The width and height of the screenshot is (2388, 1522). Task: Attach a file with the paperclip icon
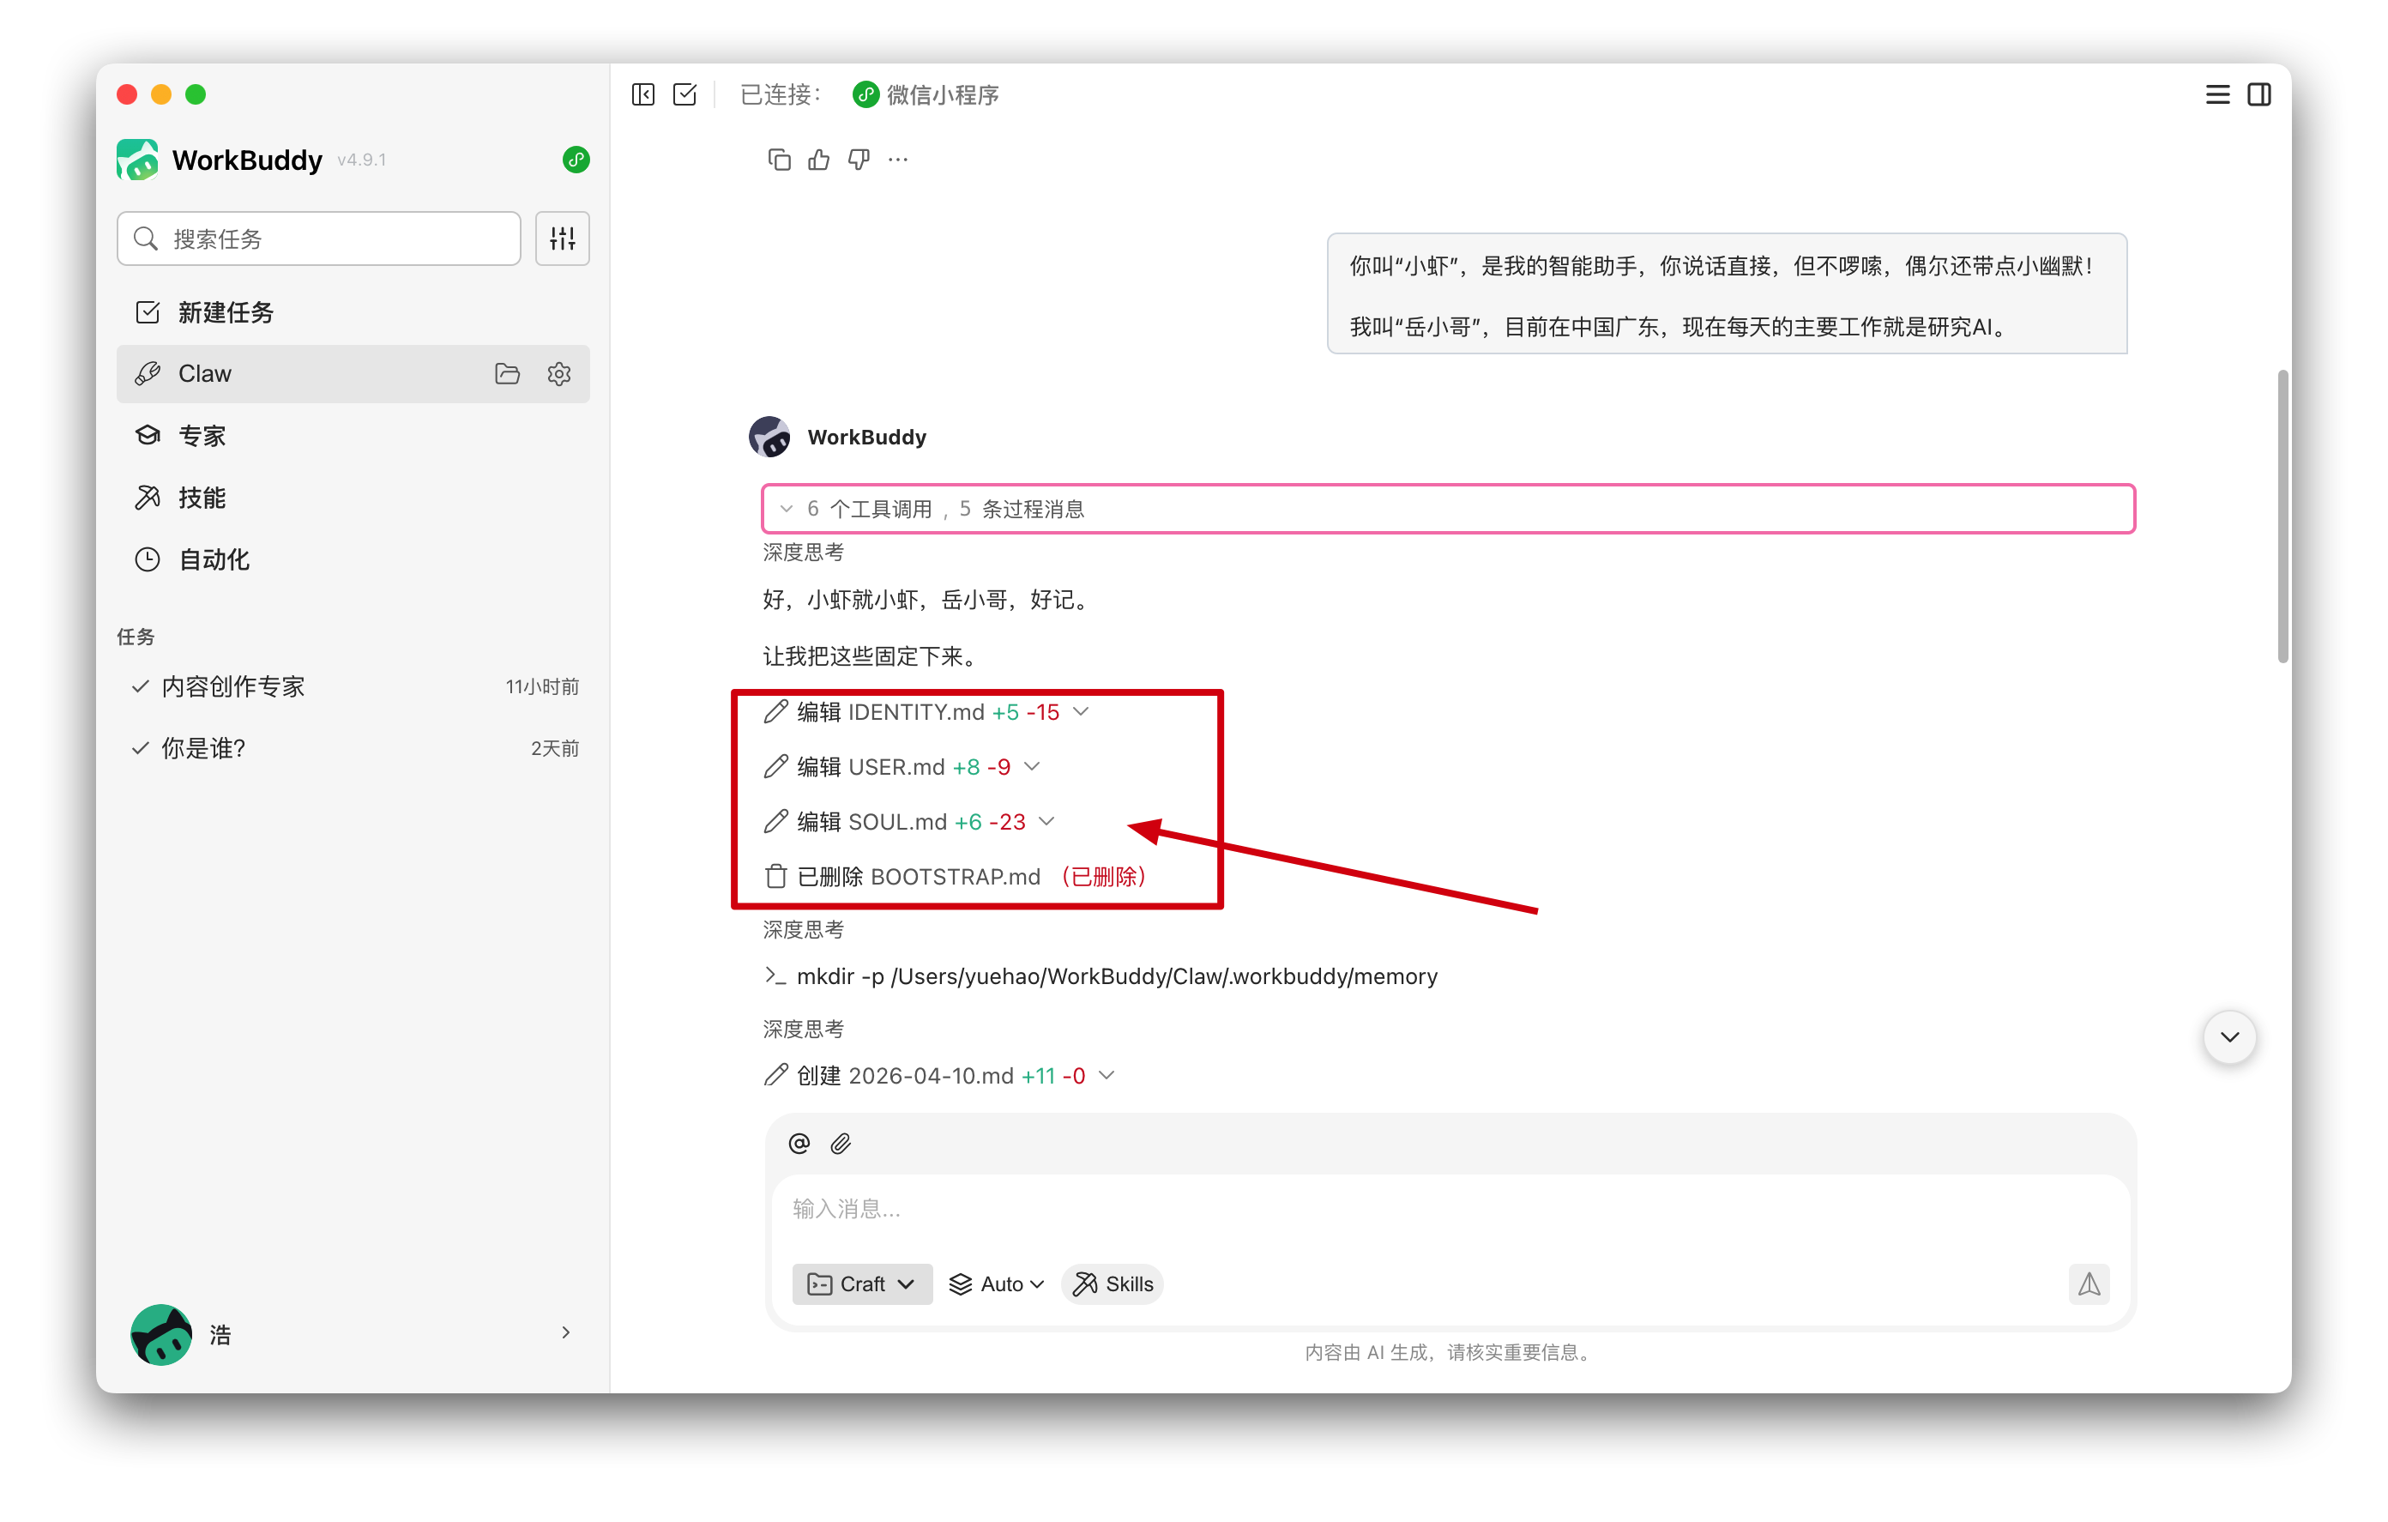click(841, 1144)
